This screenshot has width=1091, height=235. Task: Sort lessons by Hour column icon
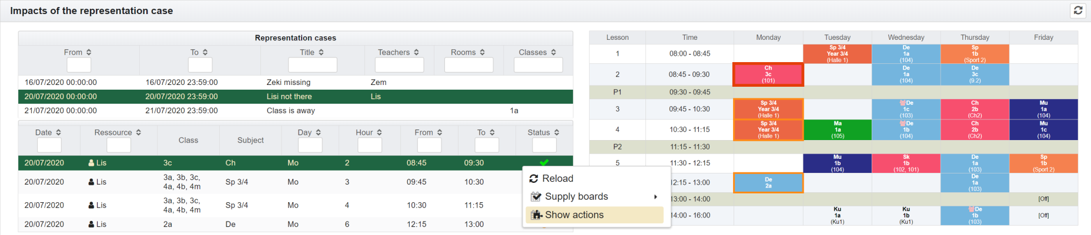pyautogui.click(x=380, y=133)
